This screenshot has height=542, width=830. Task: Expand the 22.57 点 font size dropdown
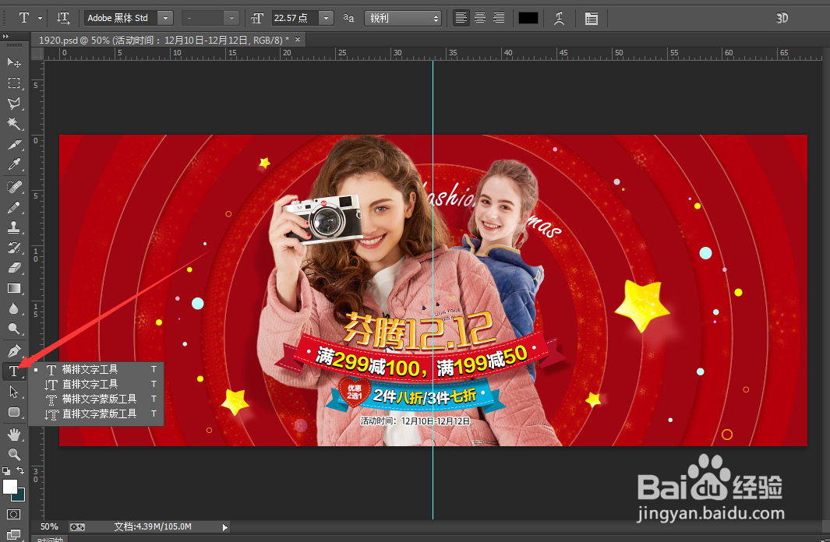326,18
